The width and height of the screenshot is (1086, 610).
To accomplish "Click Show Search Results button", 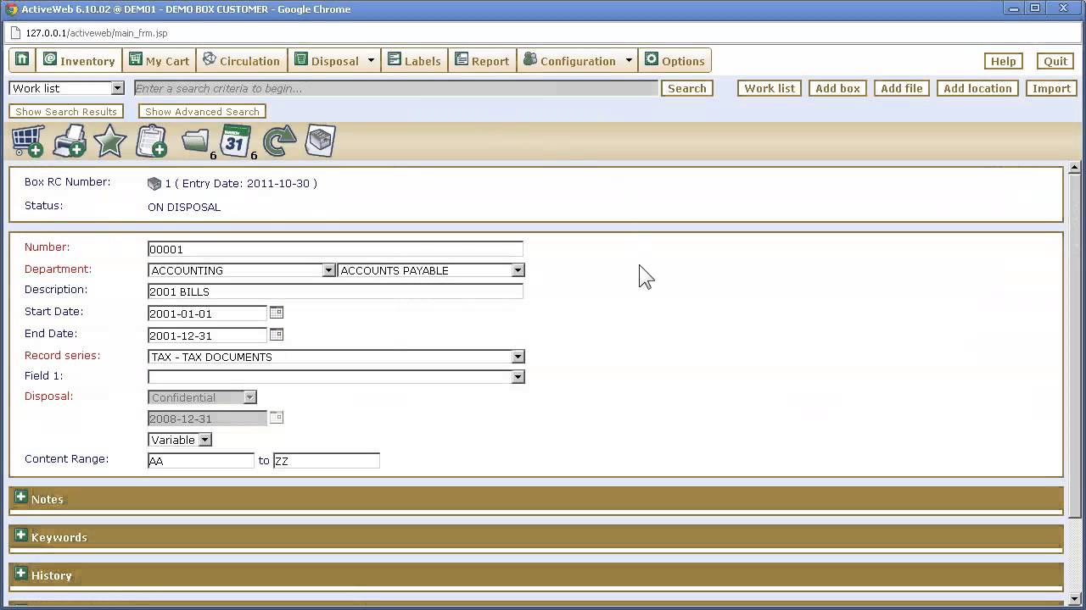I will (x=66, y=111).
